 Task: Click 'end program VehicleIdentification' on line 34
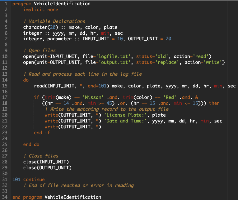57,197
